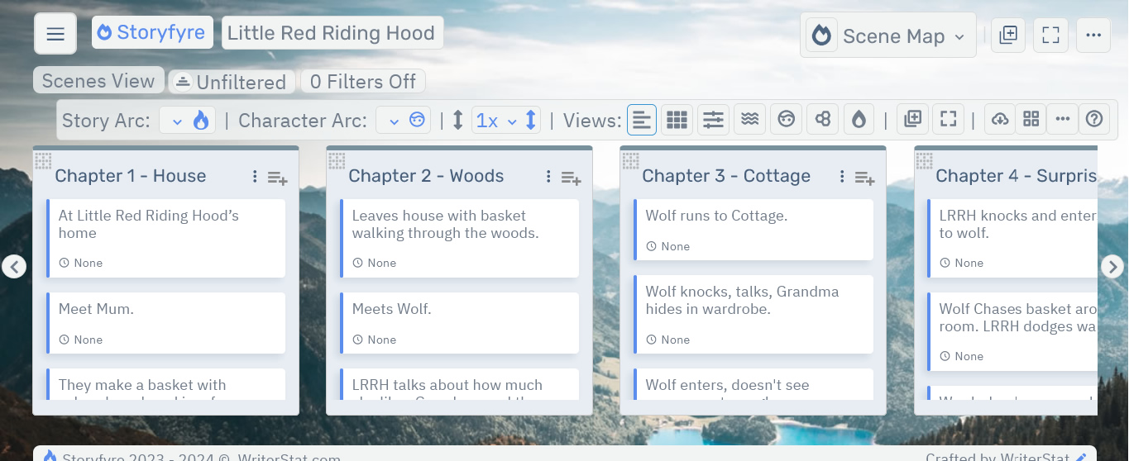This screenshot has width=1129, height=461.
Task: Click the Storyfyre logo button
Action: pyautogui.click(x=151, y=33)
